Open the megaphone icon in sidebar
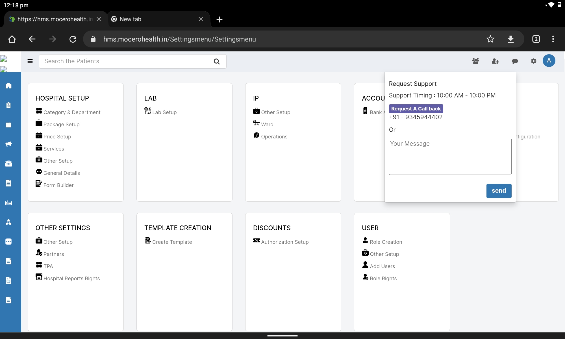 [8, 144]
